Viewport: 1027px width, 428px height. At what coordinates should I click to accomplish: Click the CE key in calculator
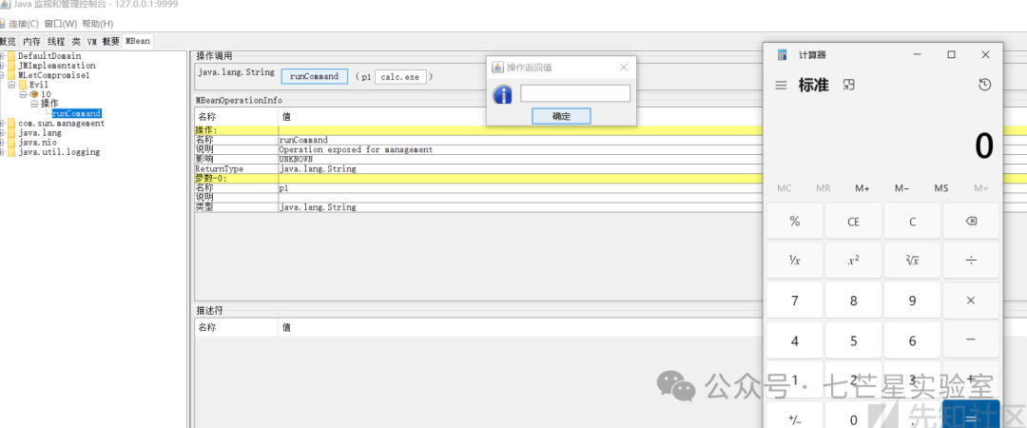pyautogui.click(x=853, y=221)
